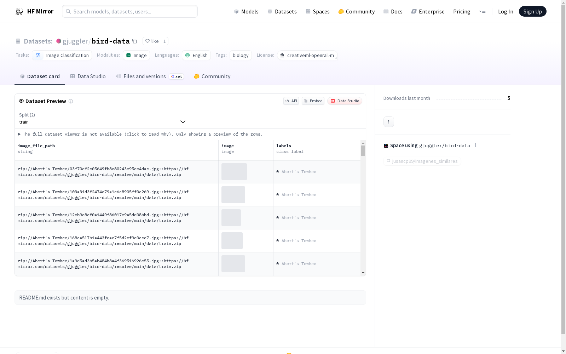Image resolution: width=566 pixels, height=354 pixels.
Task: Select the file path cell containing 03f70ef2c05649
Action: (117, 172)
